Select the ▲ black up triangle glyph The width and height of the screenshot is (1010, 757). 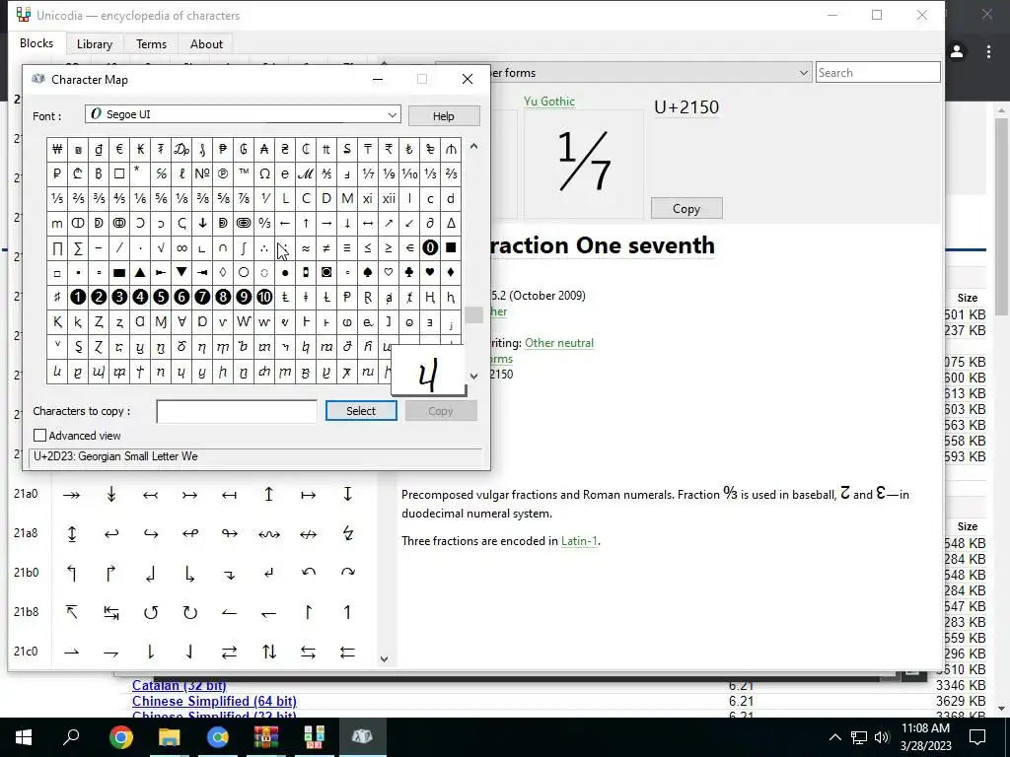(140, 272)
